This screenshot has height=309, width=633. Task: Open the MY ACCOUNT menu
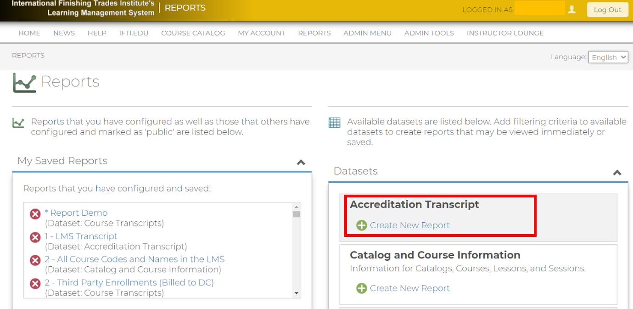[x=262, y=33]
